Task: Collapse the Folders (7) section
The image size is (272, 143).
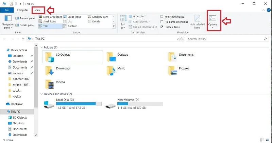Action: [x=41, y=47]
